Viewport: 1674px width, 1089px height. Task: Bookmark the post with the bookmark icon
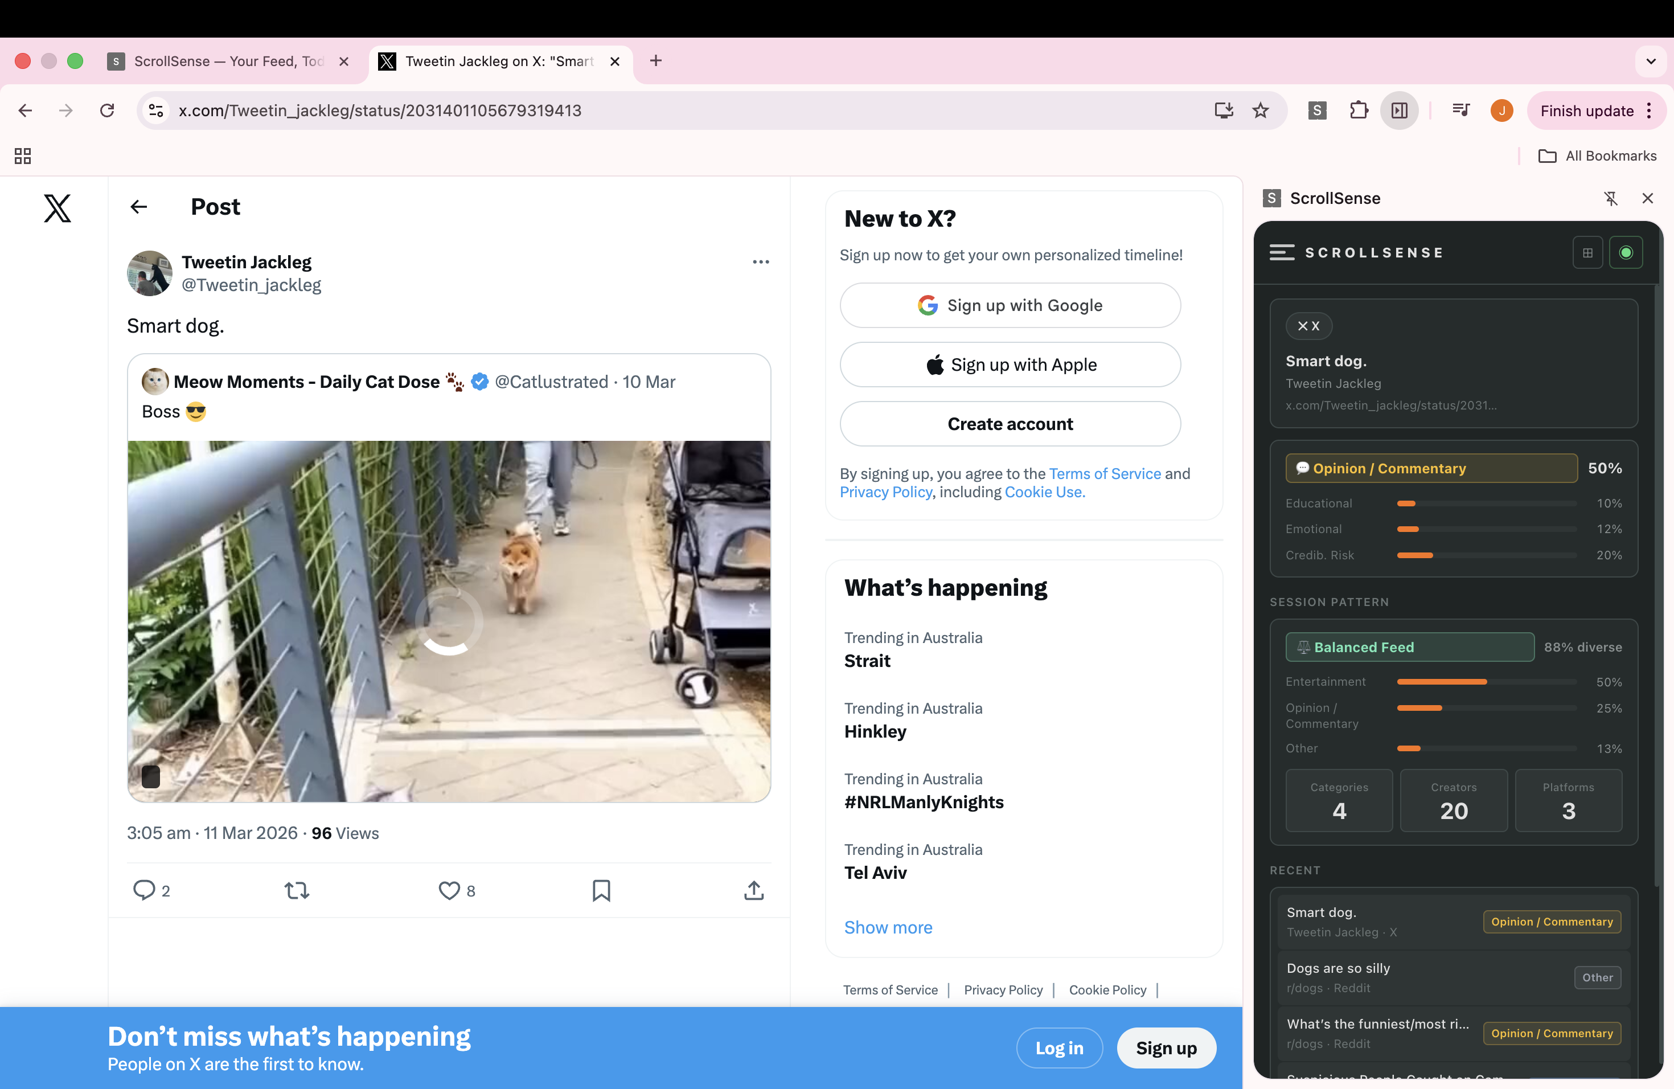601,891
